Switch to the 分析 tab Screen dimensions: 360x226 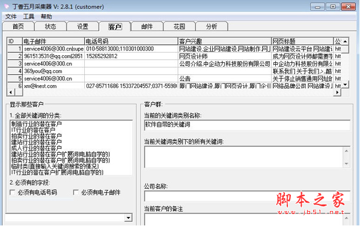pos(212,26)
